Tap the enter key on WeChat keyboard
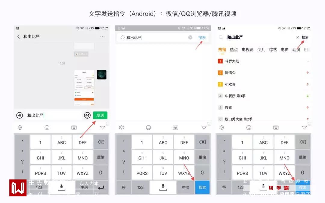 (x=101, y=187)
